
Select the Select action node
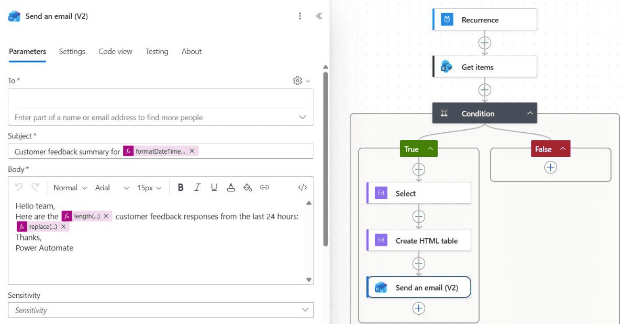(419, 193)
